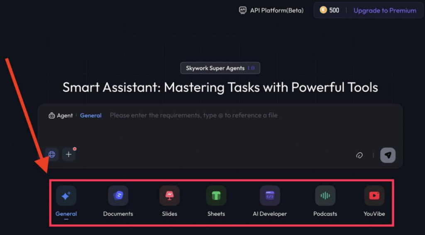The height and width of the screenshot is (235, 425).
Task: Select the General agent sparkle icon
Action: (66, 196)
